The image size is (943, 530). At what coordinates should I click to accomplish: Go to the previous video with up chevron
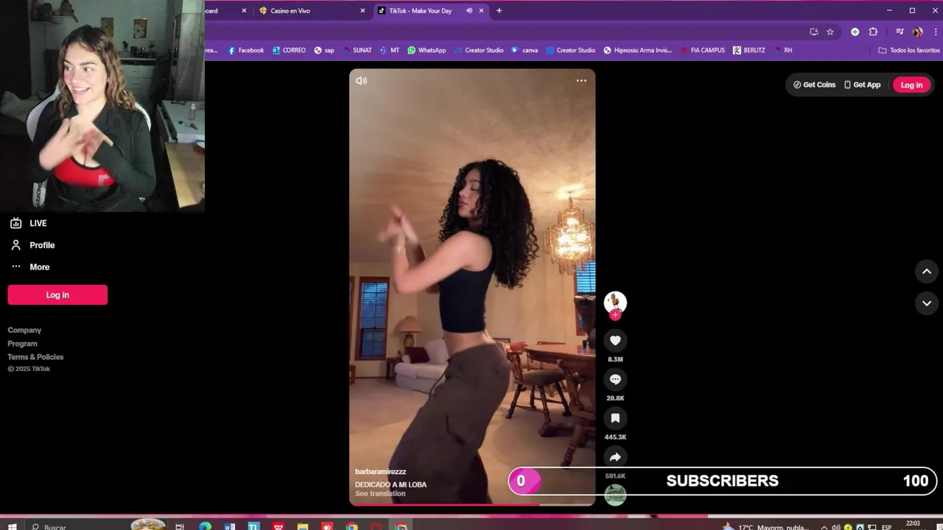pos(927,272)
